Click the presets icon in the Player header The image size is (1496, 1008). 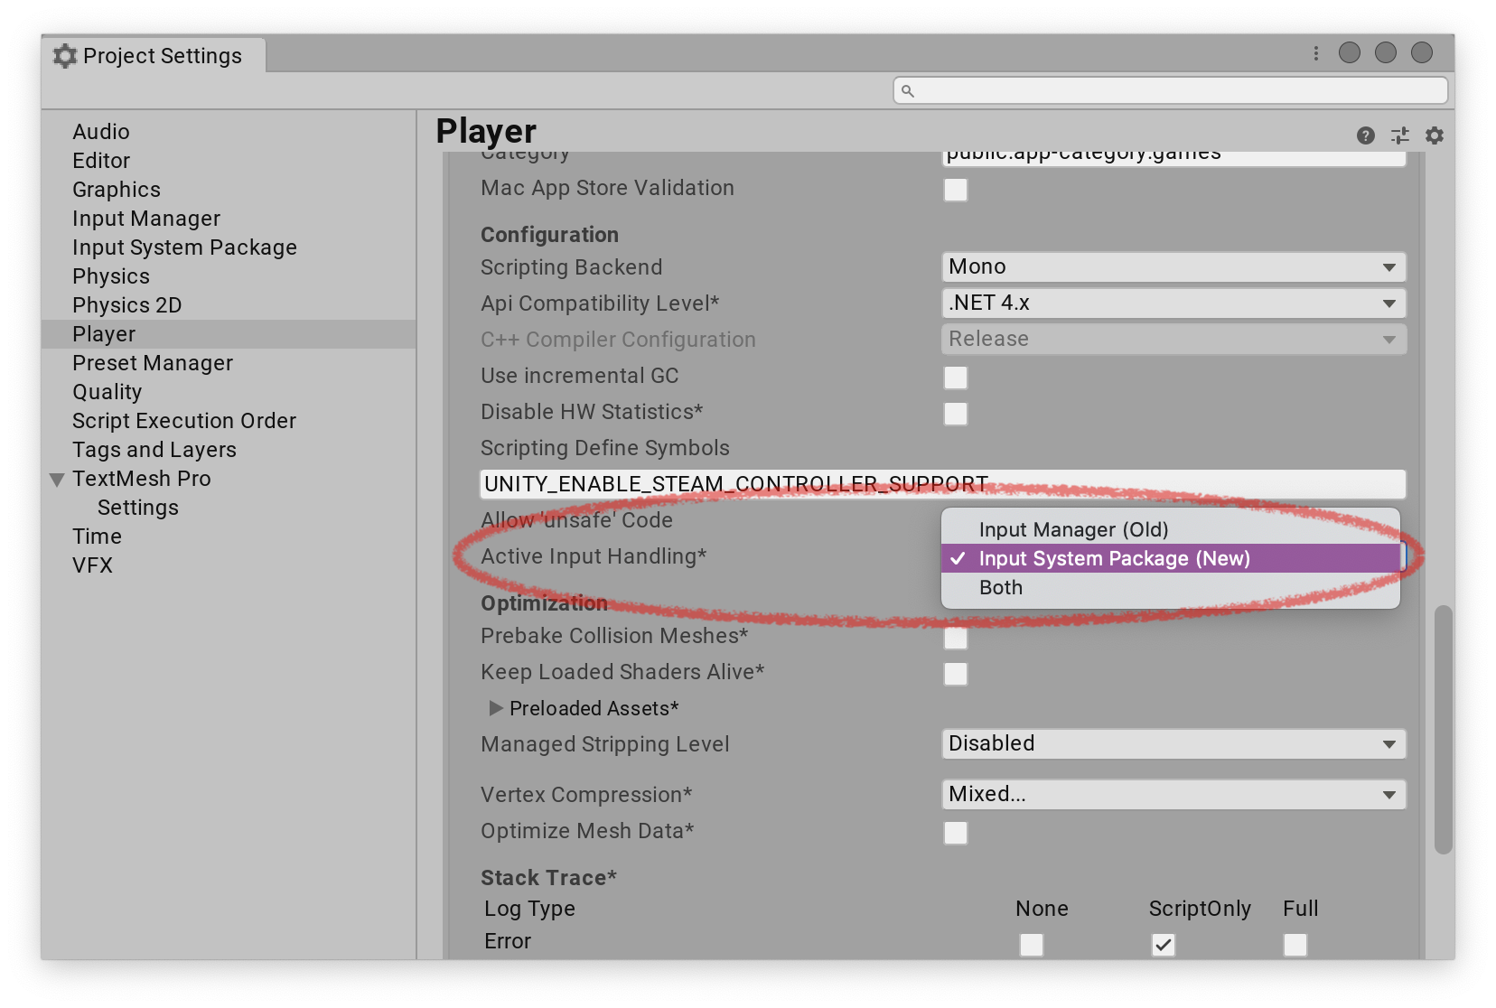tap(1399, 135)
